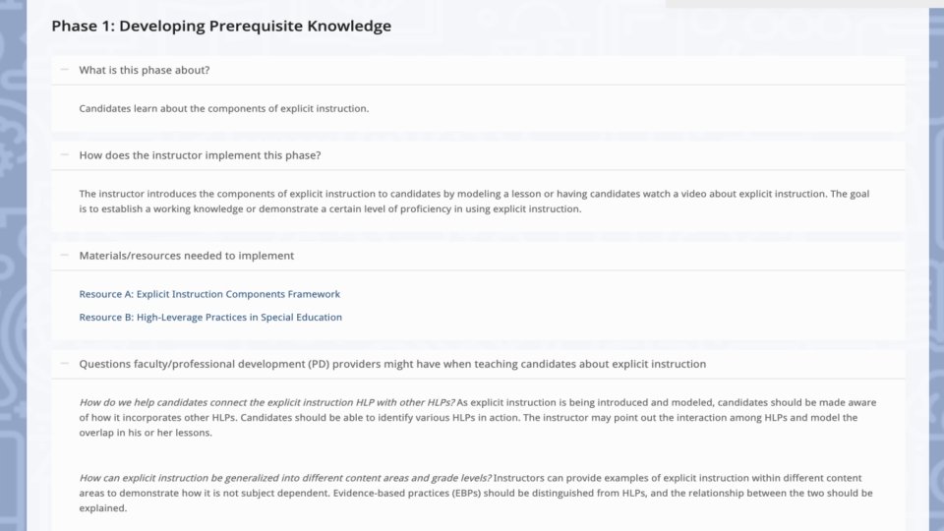Click the grey bar at the top right

[x=796, y=4]
